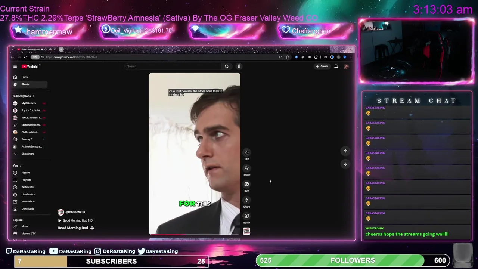This screenshot has height=269, width=478.
Task: Click the Create button
Action: (322, 67)
